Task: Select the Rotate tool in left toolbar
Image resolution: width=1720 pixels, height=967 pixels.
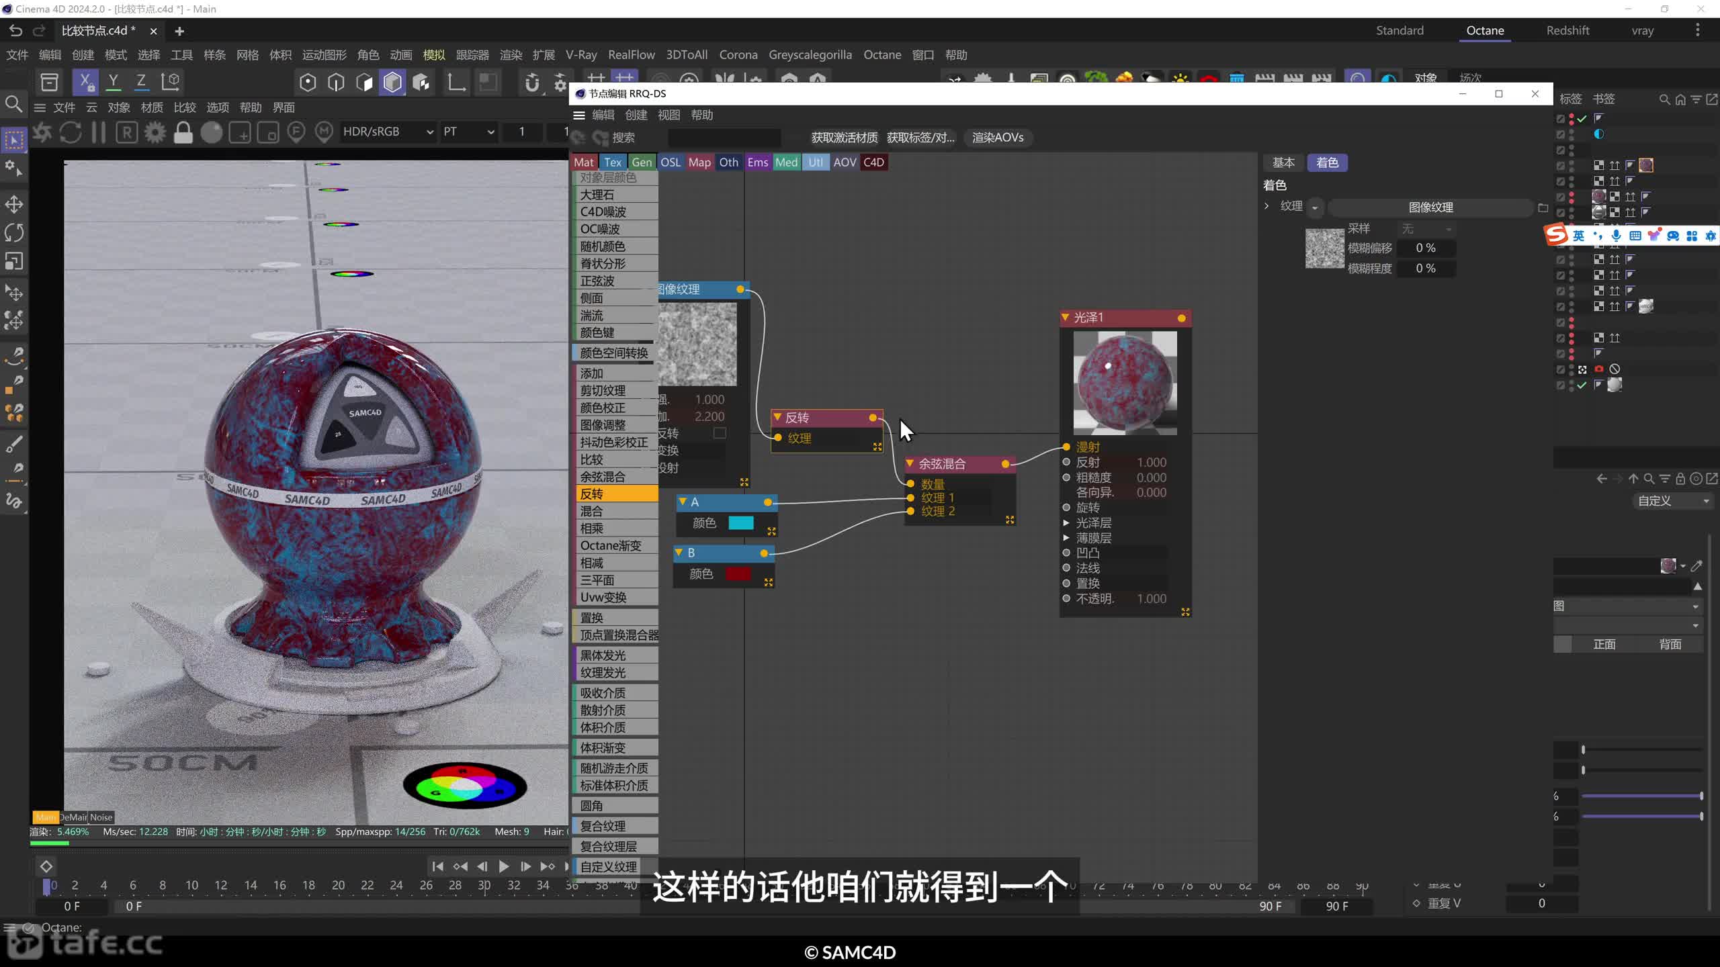Action: pyautogui.click(x=14, y=232)
